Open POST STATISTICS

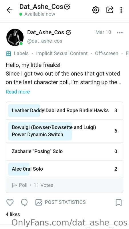[x=61, y=202]
